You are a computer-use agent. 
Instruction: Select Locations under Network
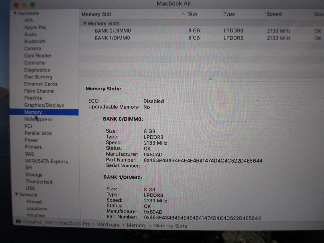click(37, 209)
